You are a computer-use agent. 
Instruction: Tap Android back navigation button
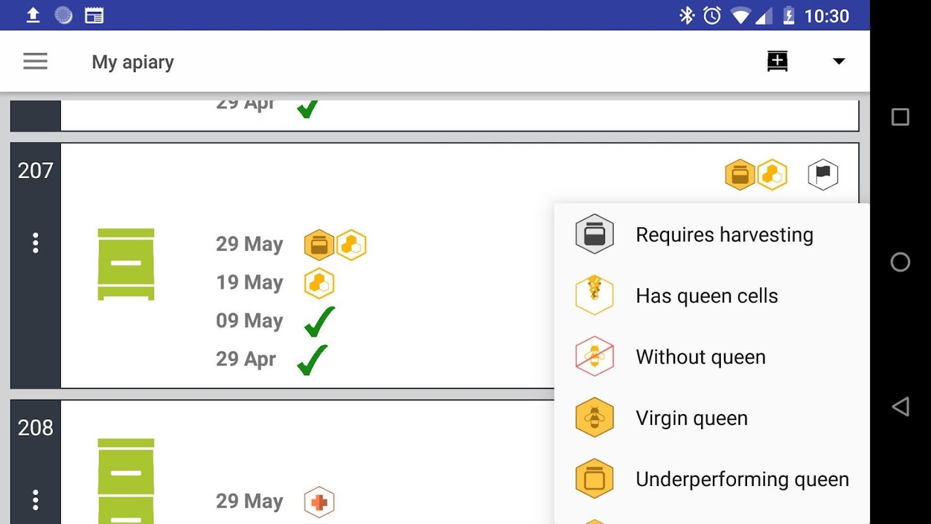click(x=900, y=406)
